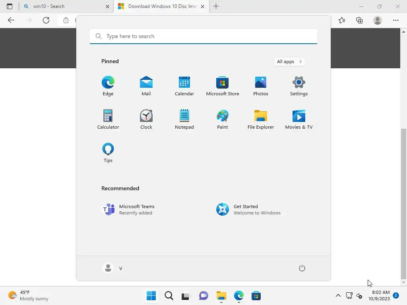This screenshot has height=305, width=407.
Task: Launch Notepad from pinned apps
Action: pyautogui.click(x=184, y=120)
